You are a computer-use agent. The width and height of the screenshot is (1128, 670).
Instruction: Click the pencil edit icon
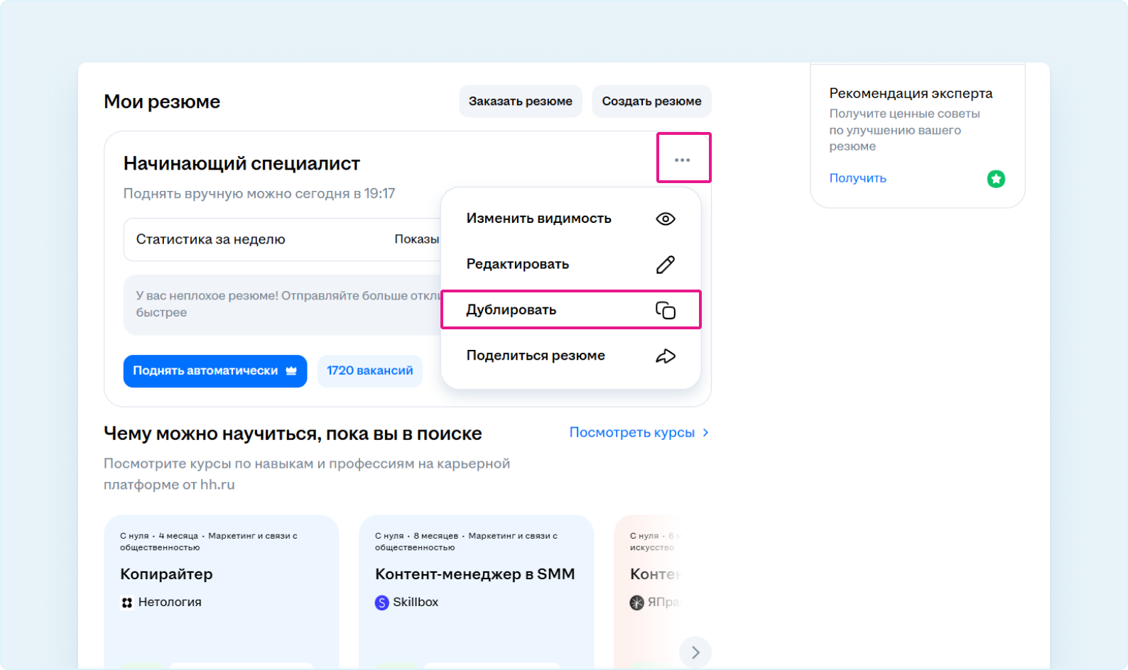pyautogui.click(x=665, y=265)
